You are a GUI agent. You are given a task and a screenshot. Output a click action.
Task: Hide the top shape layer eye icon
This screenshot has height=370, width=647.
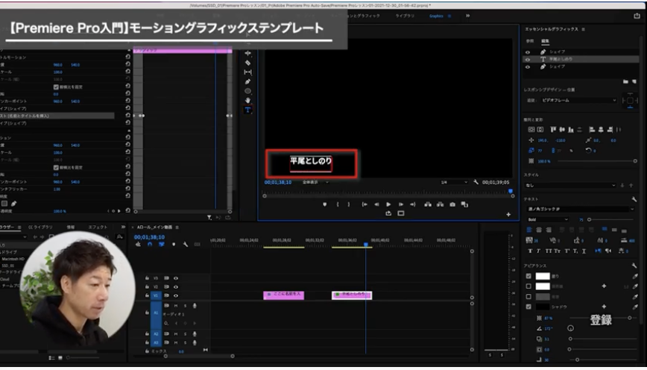(x=528, y=52)
